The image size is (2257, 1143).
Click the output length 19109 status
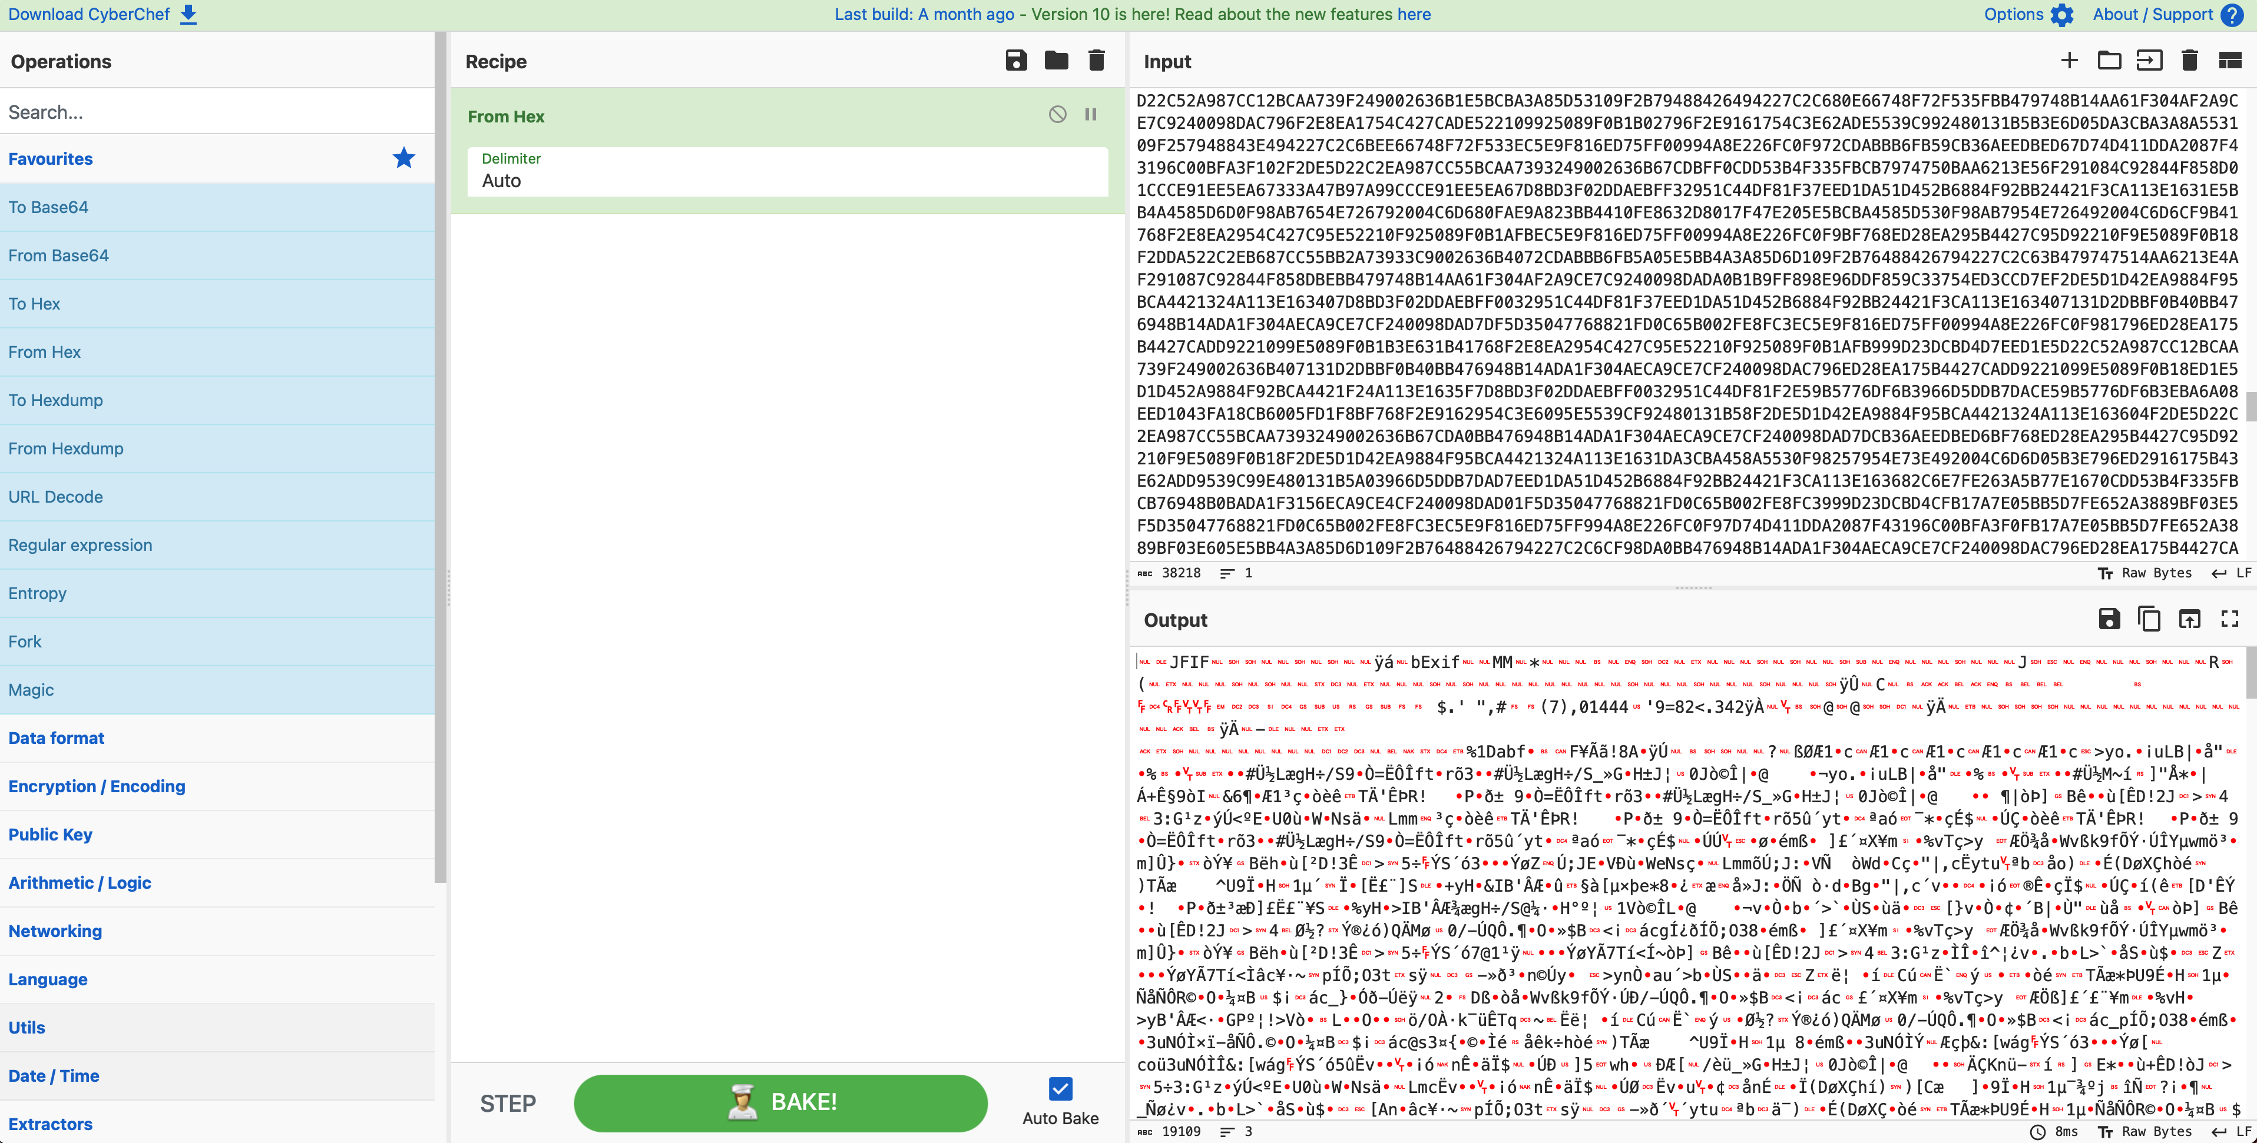pyautogui.click(x=1170, y=1132)
